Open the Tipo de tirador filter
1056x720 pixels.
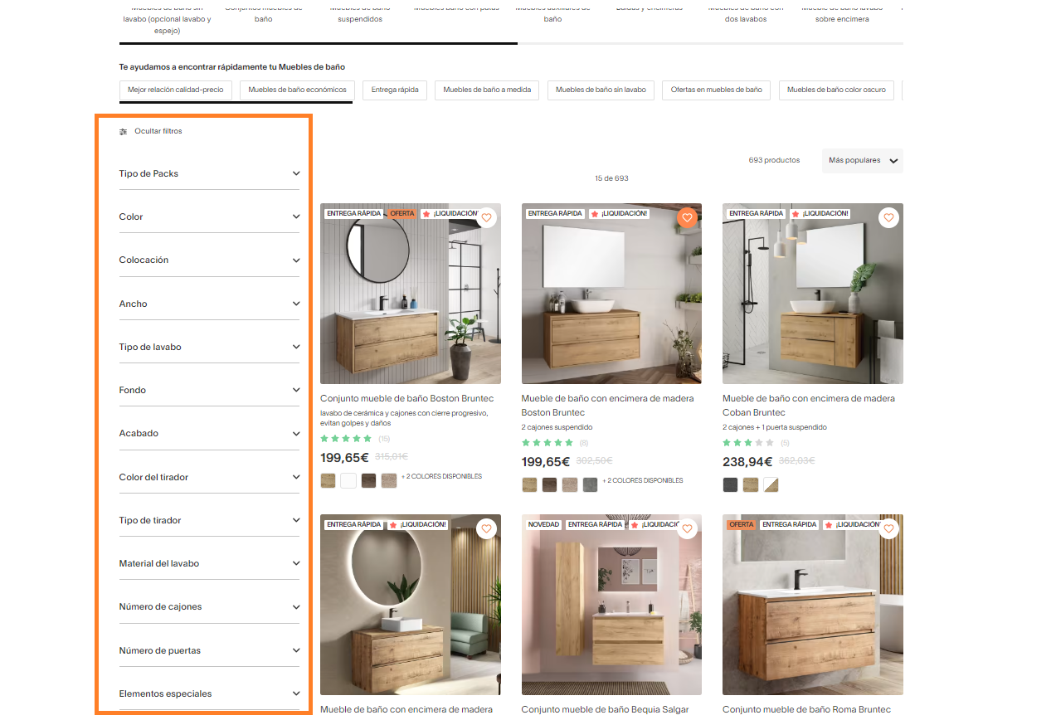click(x=209, y=520)
